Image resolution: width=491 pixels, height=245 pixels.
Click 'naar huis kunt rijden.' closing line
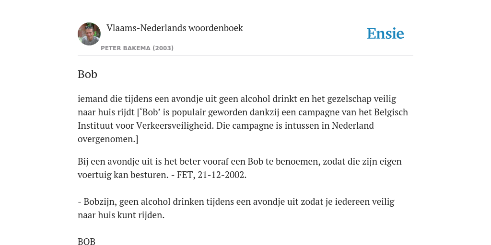coord(121,215)
